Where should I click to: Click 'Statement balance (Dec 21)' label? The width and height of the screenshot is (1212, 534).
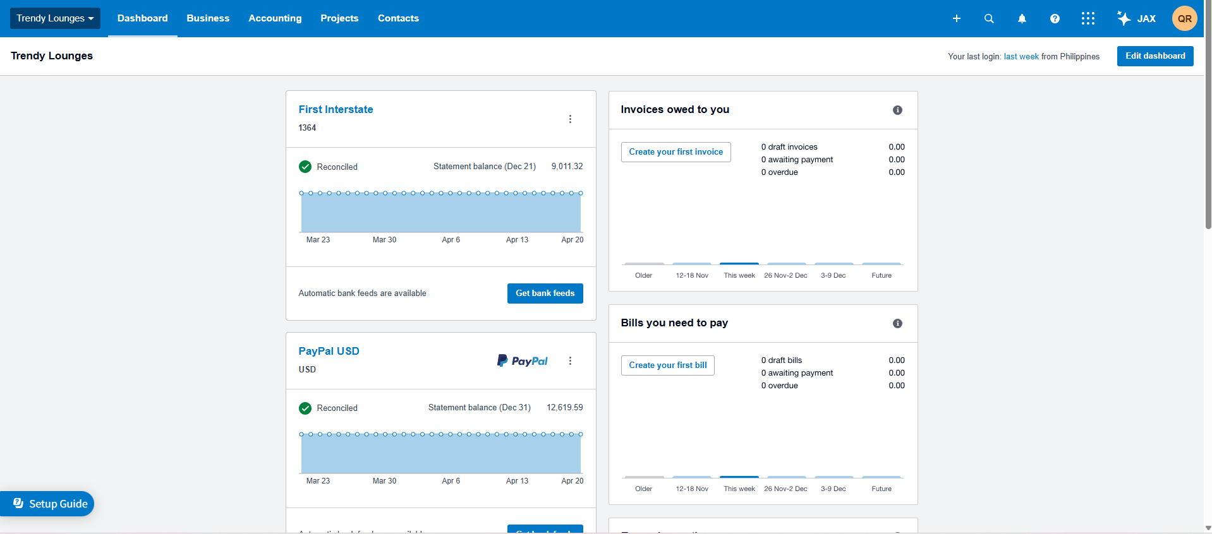pyautogui.click(x=485, y=167)
